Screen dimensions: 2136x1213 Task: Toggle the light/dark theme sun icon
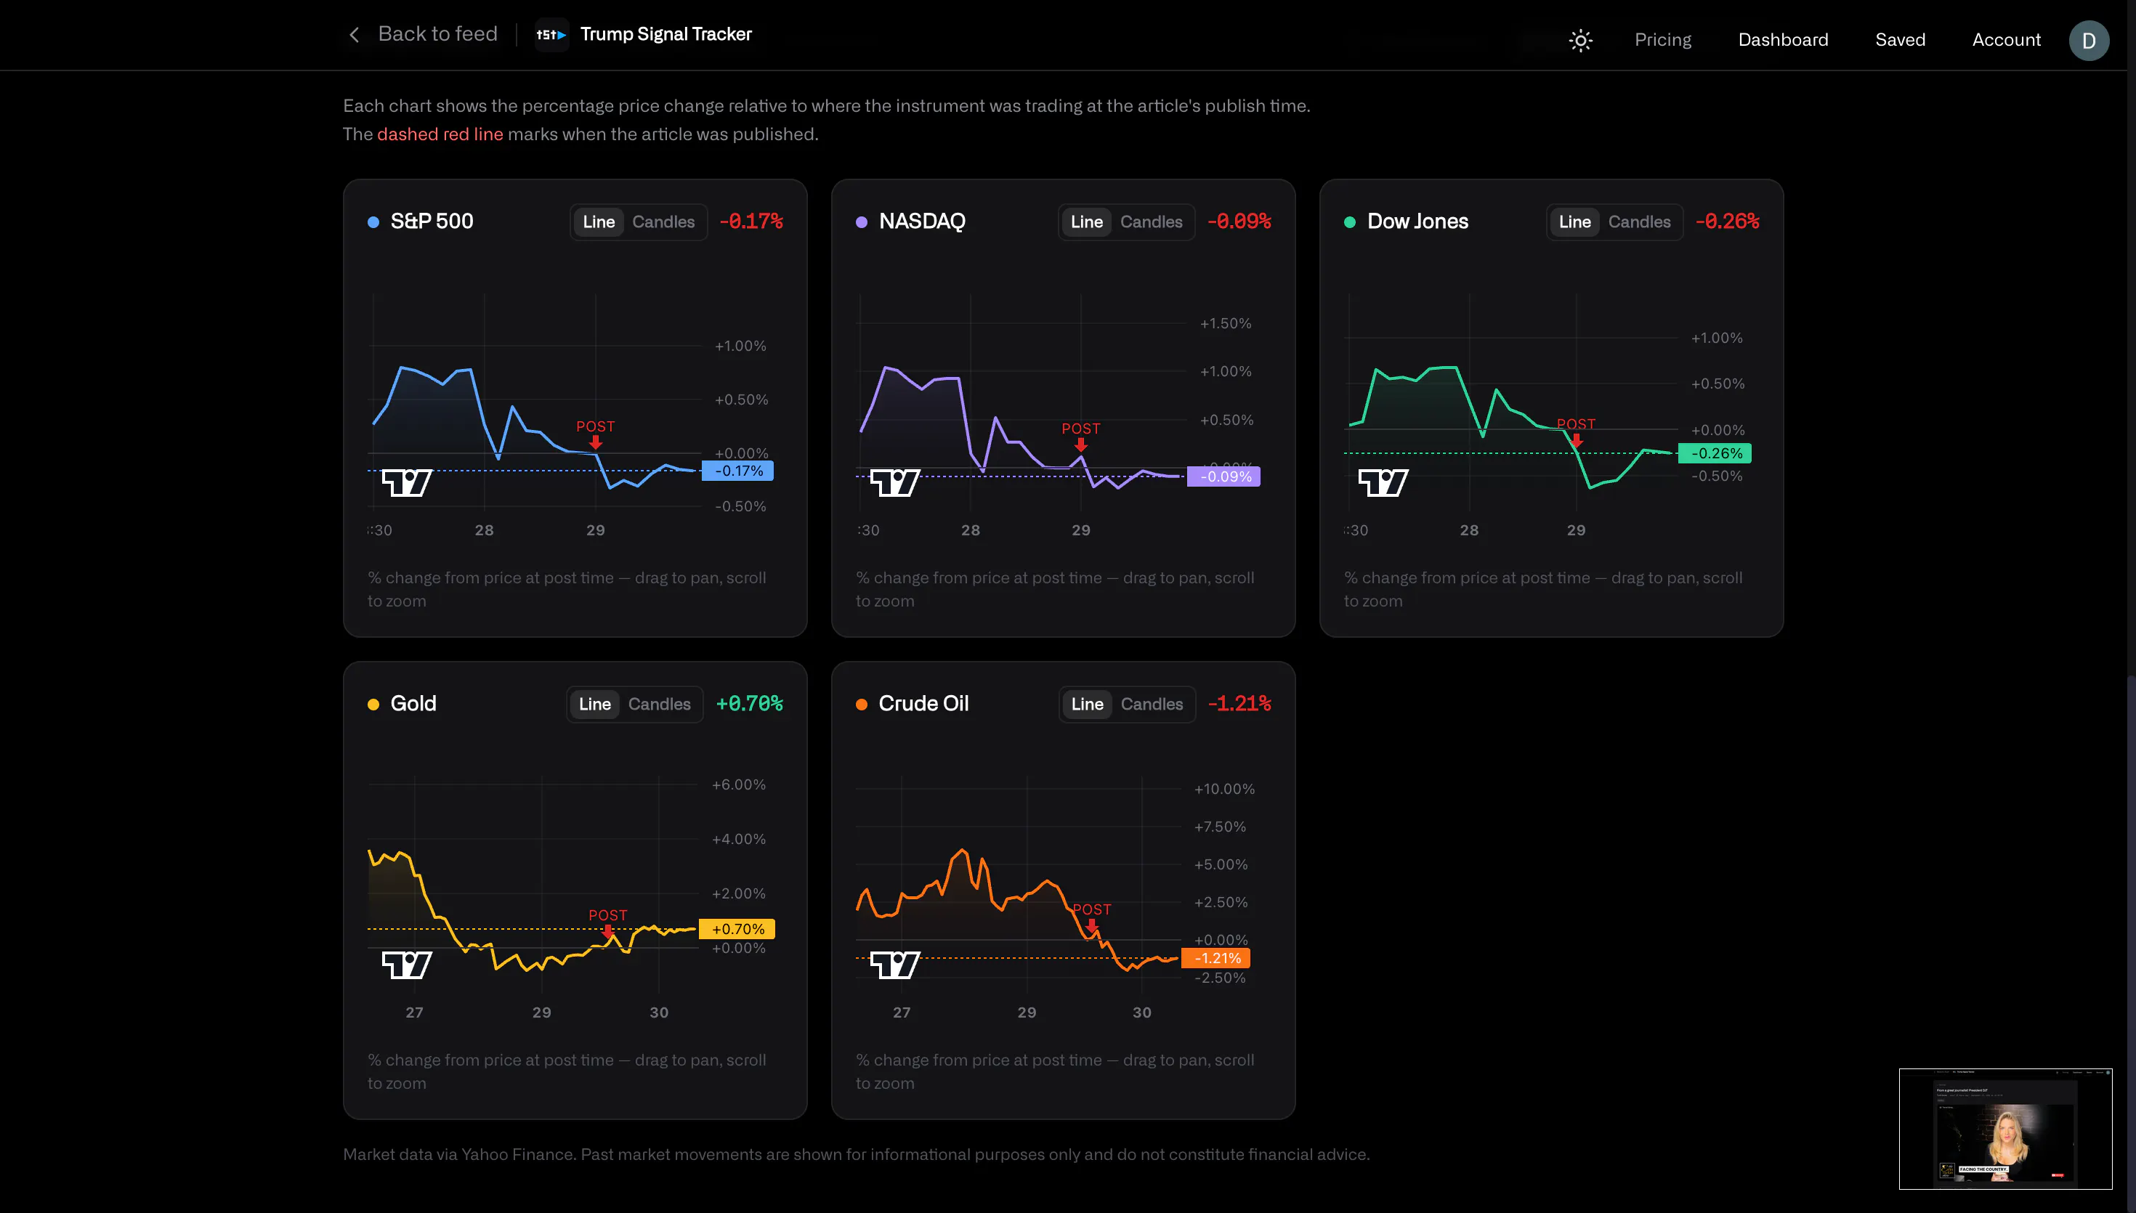click(x=1580, y=40)
